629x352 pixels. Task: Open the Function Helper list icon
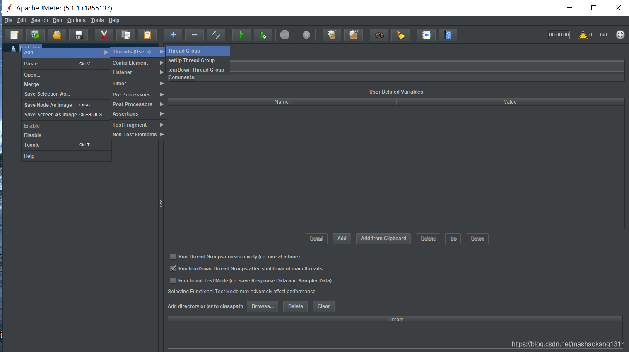click(x=426, y=35)
